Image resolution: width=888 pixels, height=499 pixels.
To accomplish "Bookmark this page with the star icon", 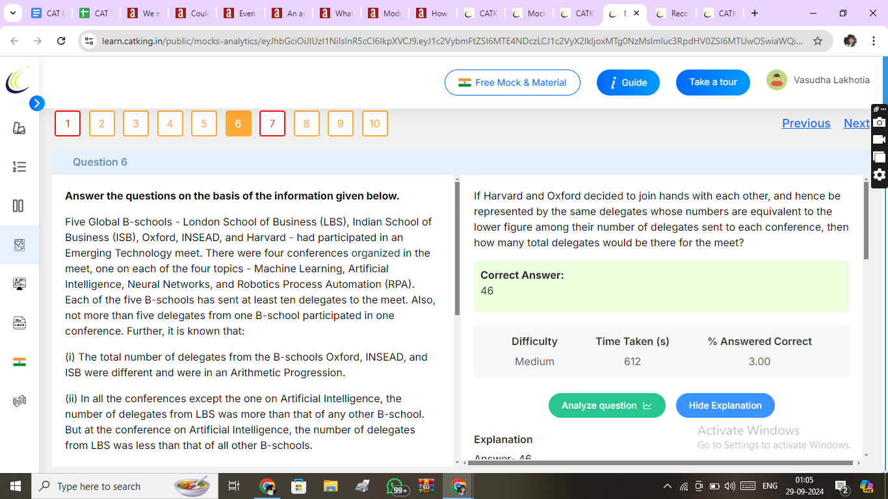I will [818, 41].
